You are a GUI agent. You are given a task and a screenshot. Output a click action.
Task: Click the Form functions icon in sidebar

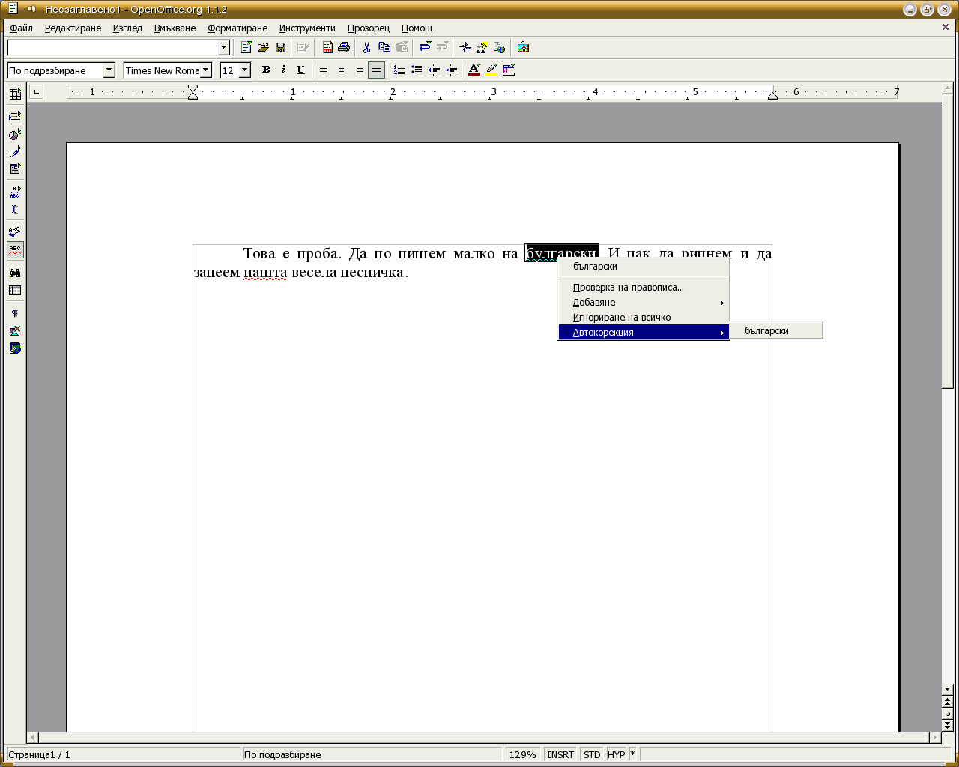click(15, 169)
